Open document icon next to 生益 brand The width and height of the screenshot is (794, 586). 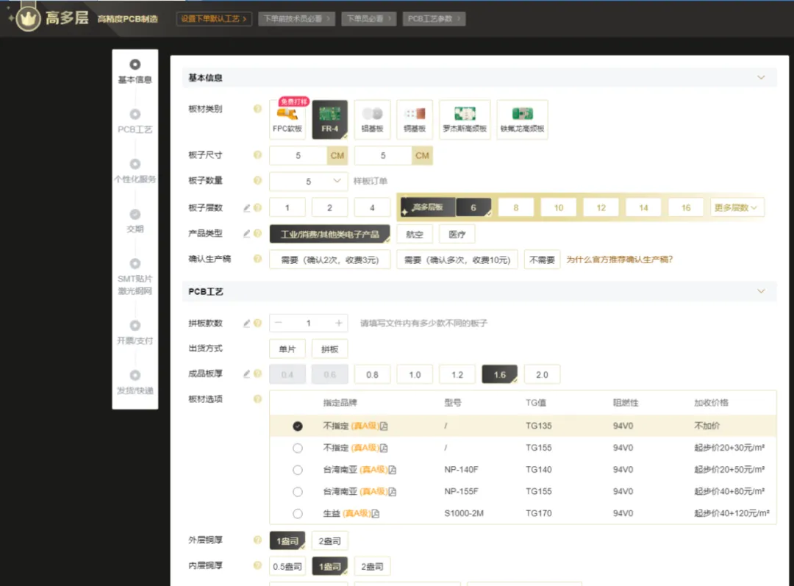375,513
